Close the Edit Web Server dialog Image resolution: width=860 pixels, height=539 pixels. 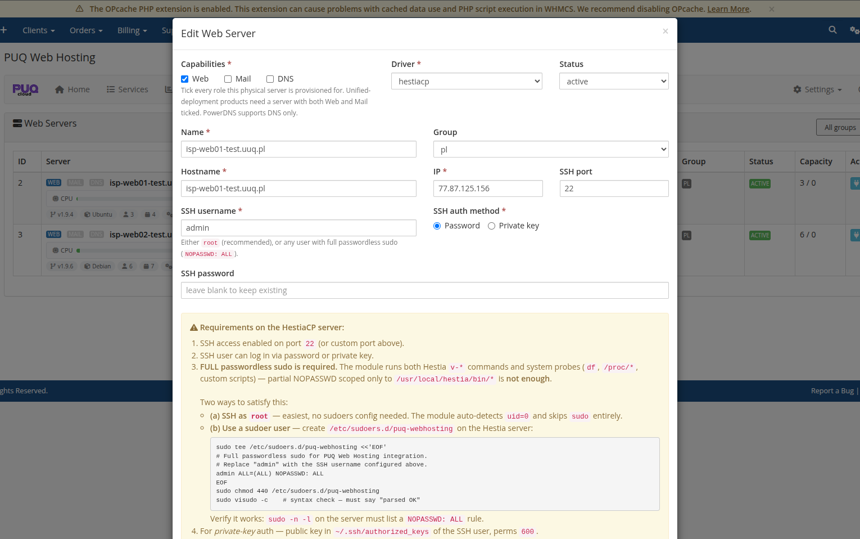(666, 32)
